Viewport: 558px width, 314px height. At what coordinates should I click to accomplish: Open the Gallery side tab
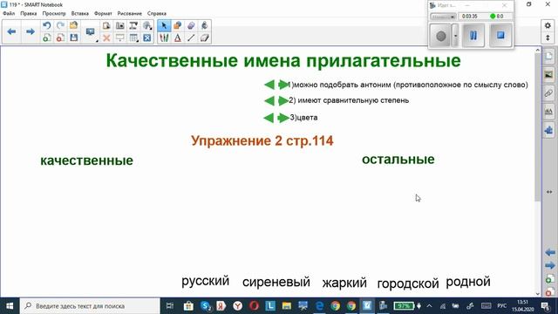click(x=549, y=75)
